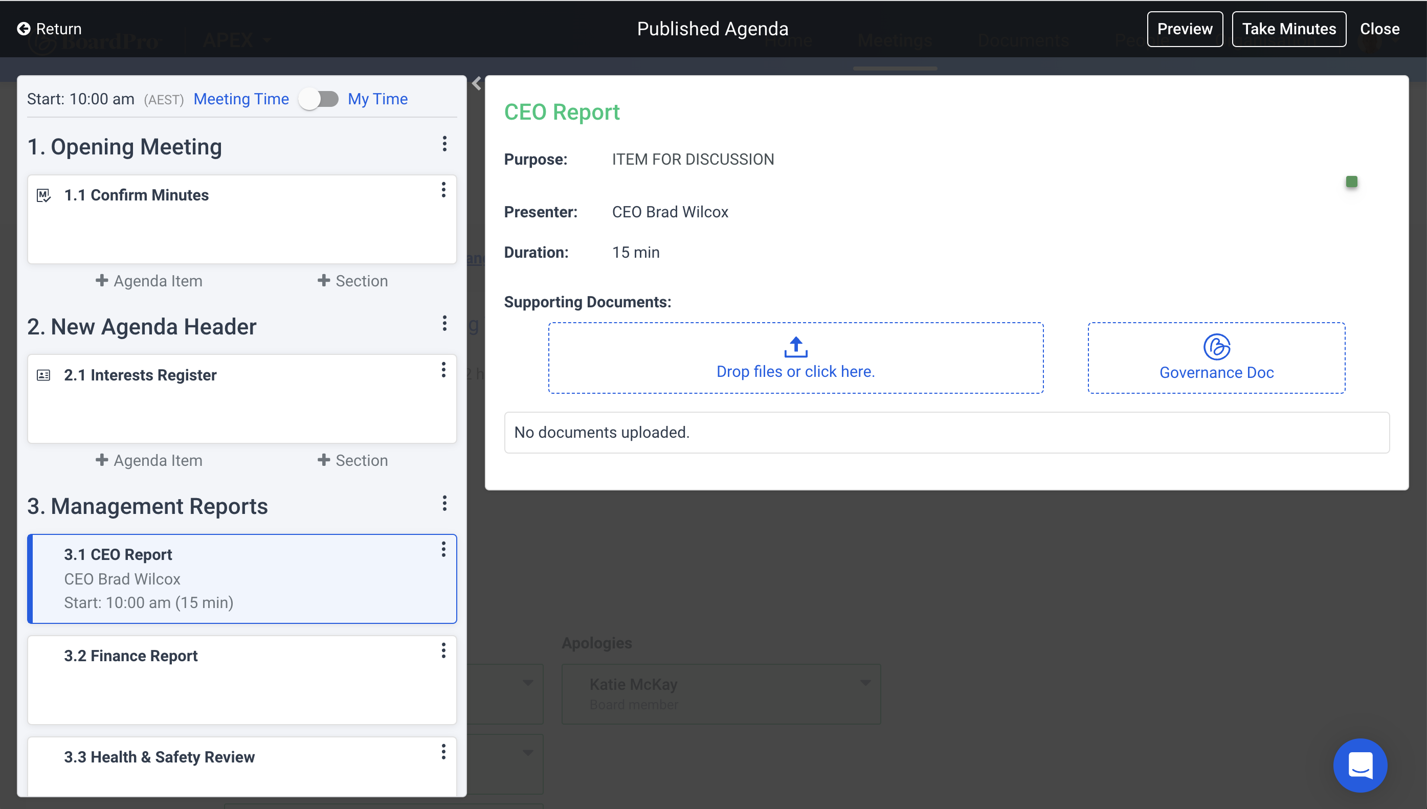Collapse the agenda sidebar with chevron
1427x809 pixels.
[476, 84]
